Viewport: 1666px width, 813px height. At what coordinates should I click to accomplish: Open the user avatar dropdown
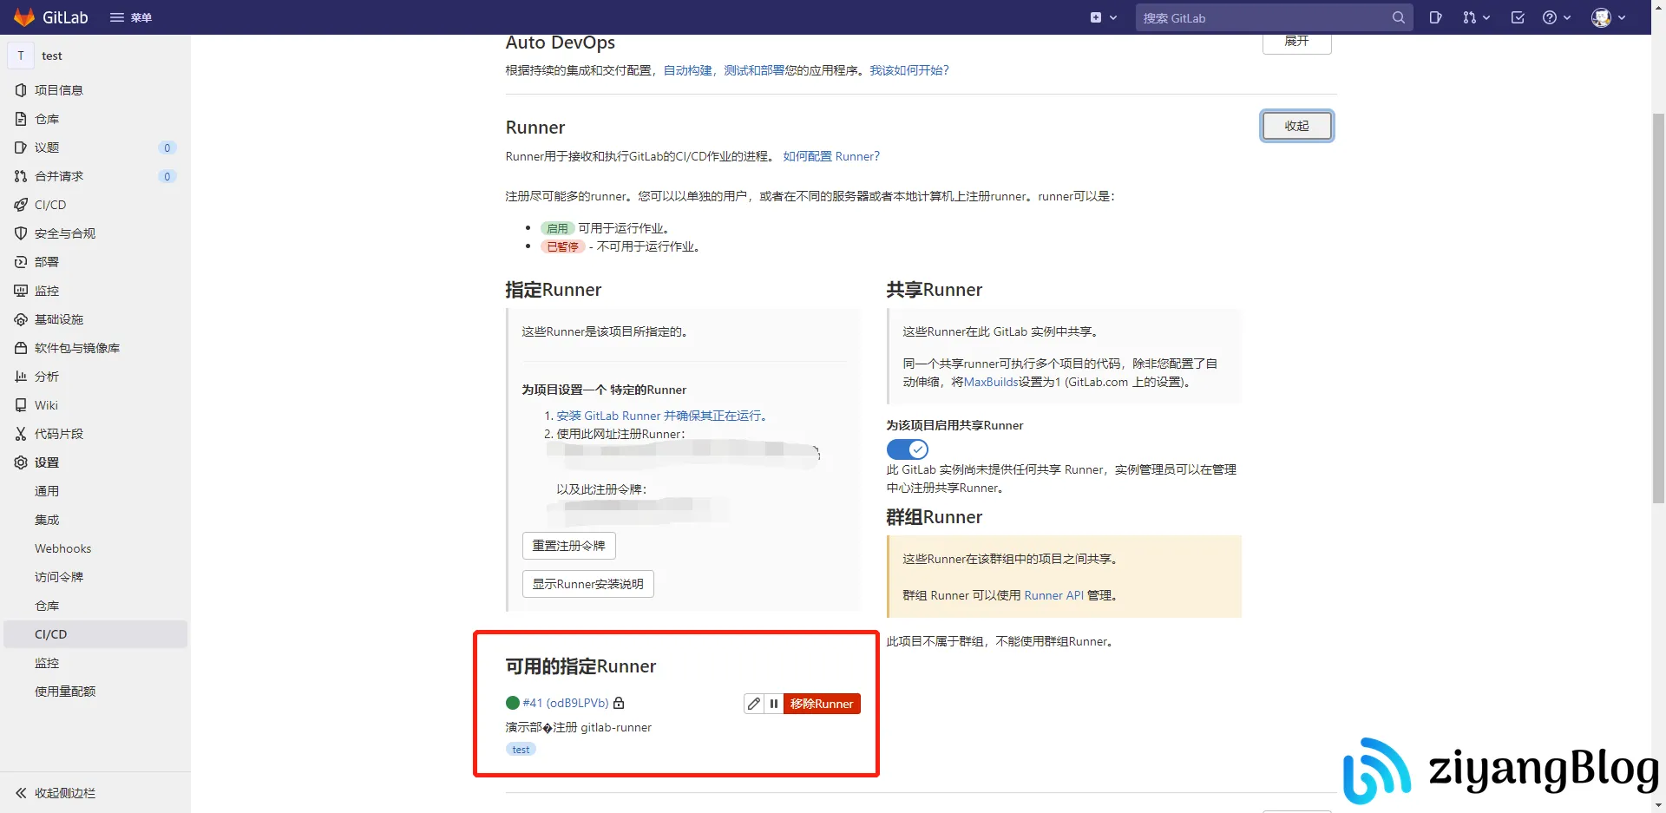tap(1606, 17)
